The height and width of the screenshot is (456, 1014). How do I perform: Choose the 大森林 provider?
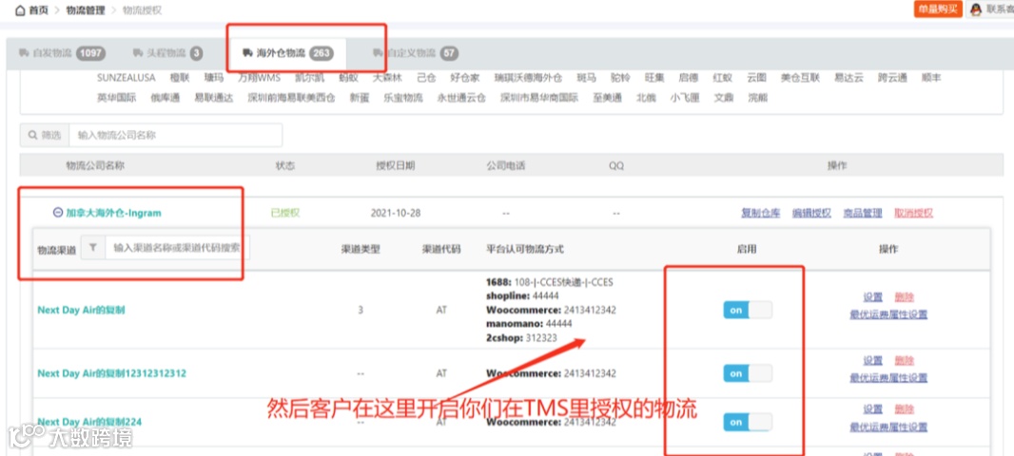[387, 78]
